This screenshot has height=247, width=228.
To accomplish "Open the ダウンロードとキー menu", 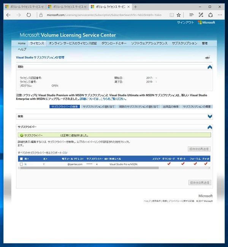I will [114, 43].
